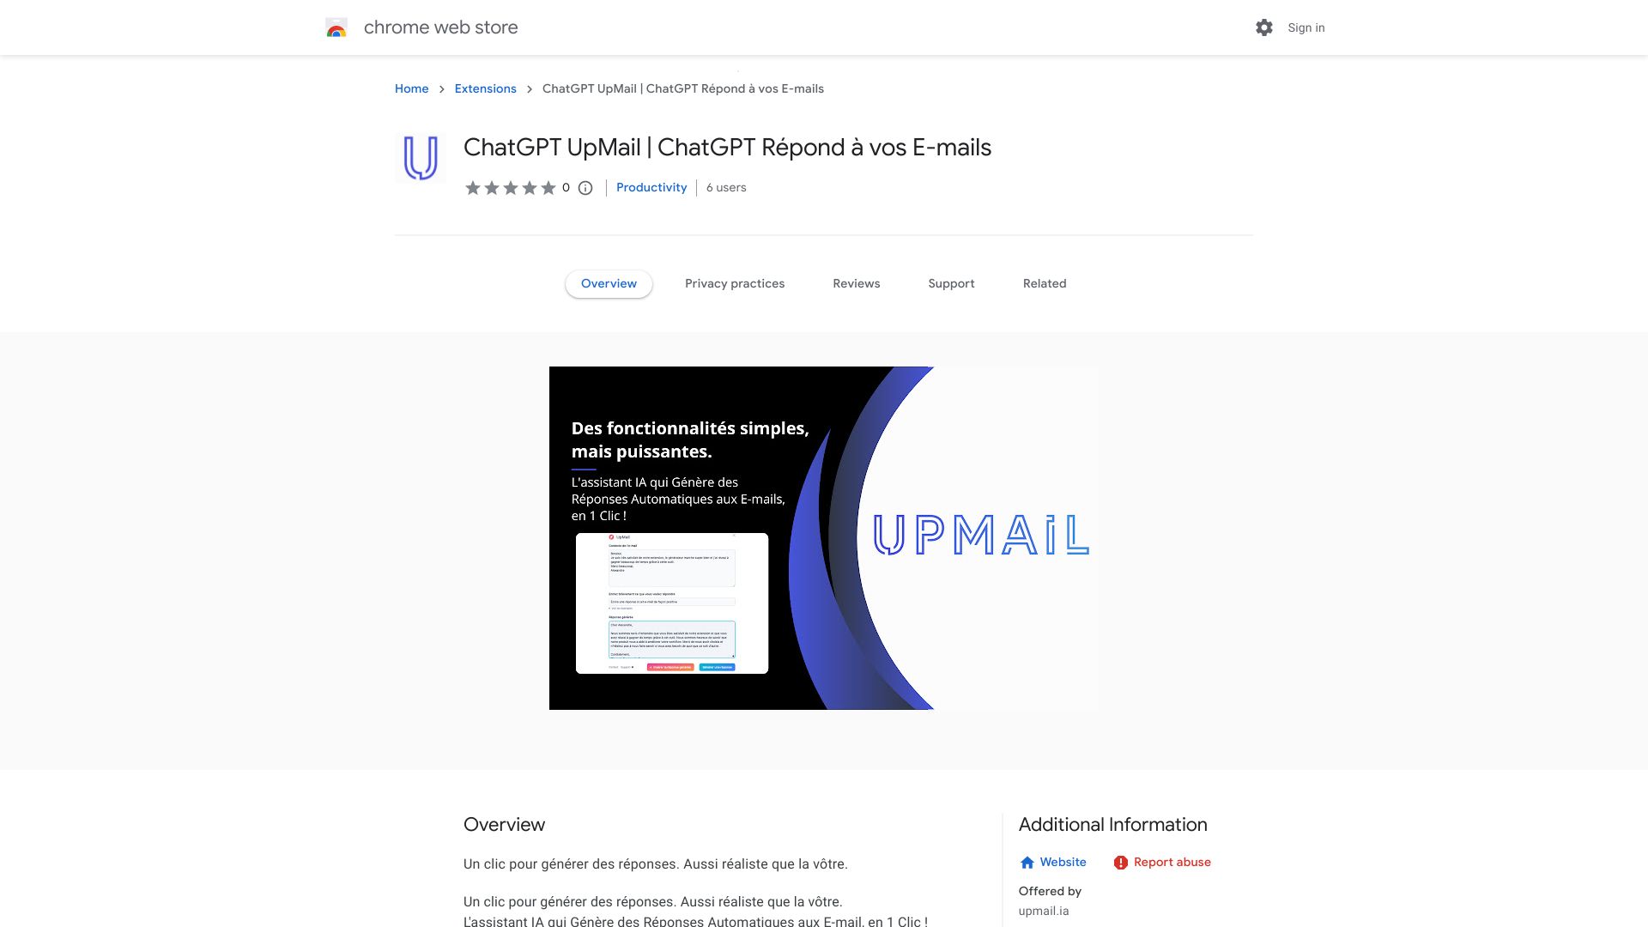Click the star rating info icon
1648x927 pixels.
585,188
